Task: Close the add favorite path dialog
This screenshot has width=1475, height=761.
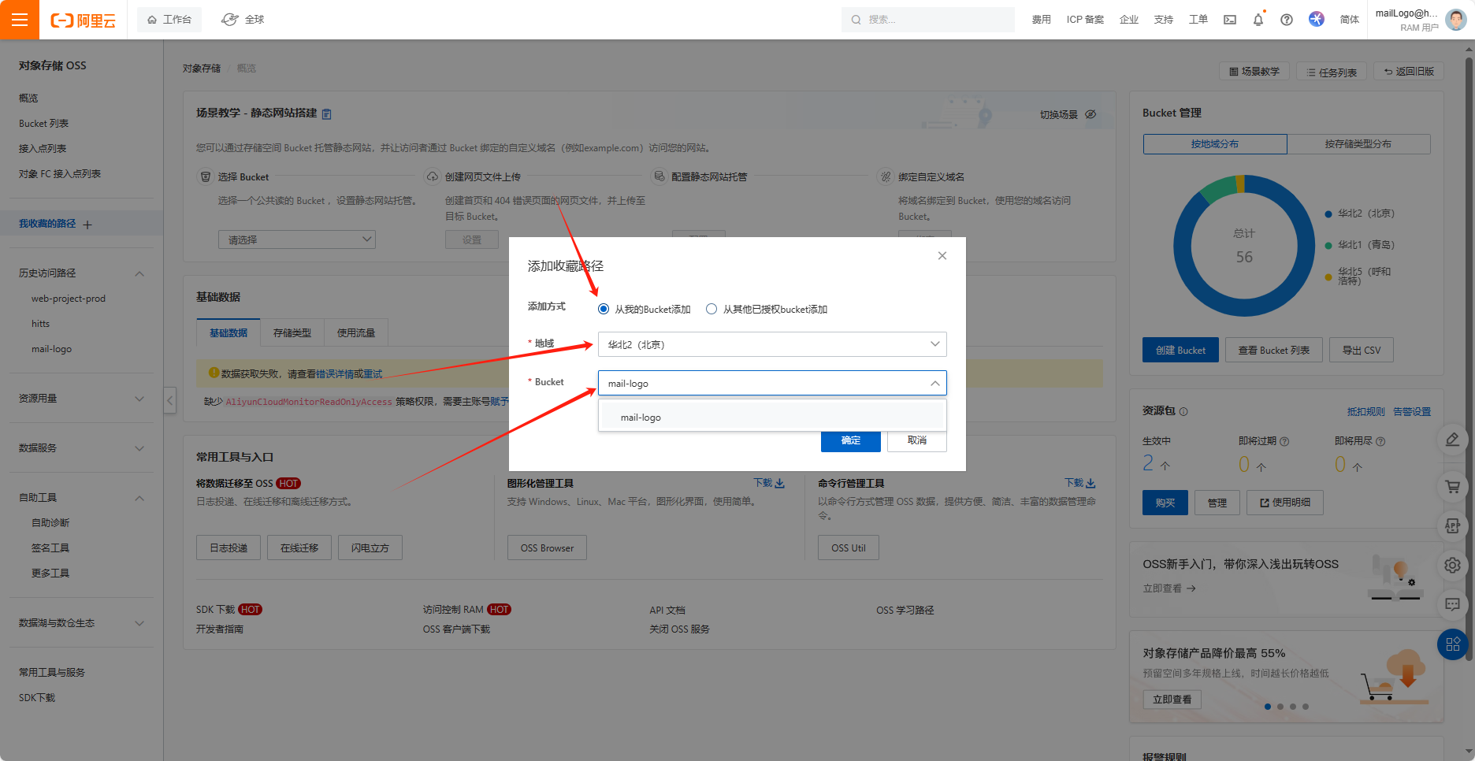Action: tap(942, 256)
